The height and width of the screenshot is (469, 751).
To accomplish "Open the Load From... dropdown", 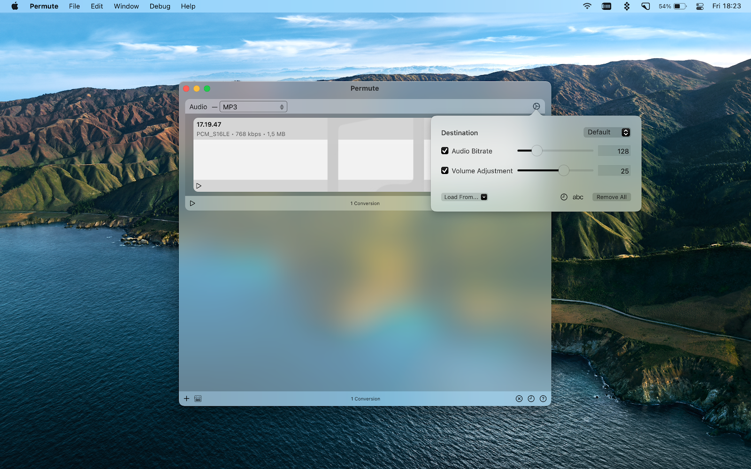I will coord(465,197).
